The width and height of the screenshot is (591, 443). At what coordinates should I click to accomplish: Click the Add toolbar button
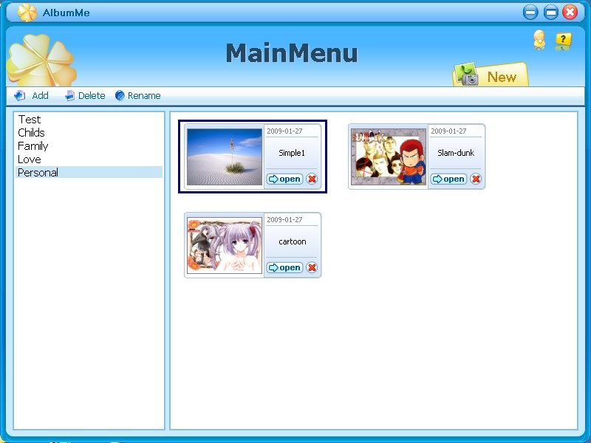(x=31, y=96)
